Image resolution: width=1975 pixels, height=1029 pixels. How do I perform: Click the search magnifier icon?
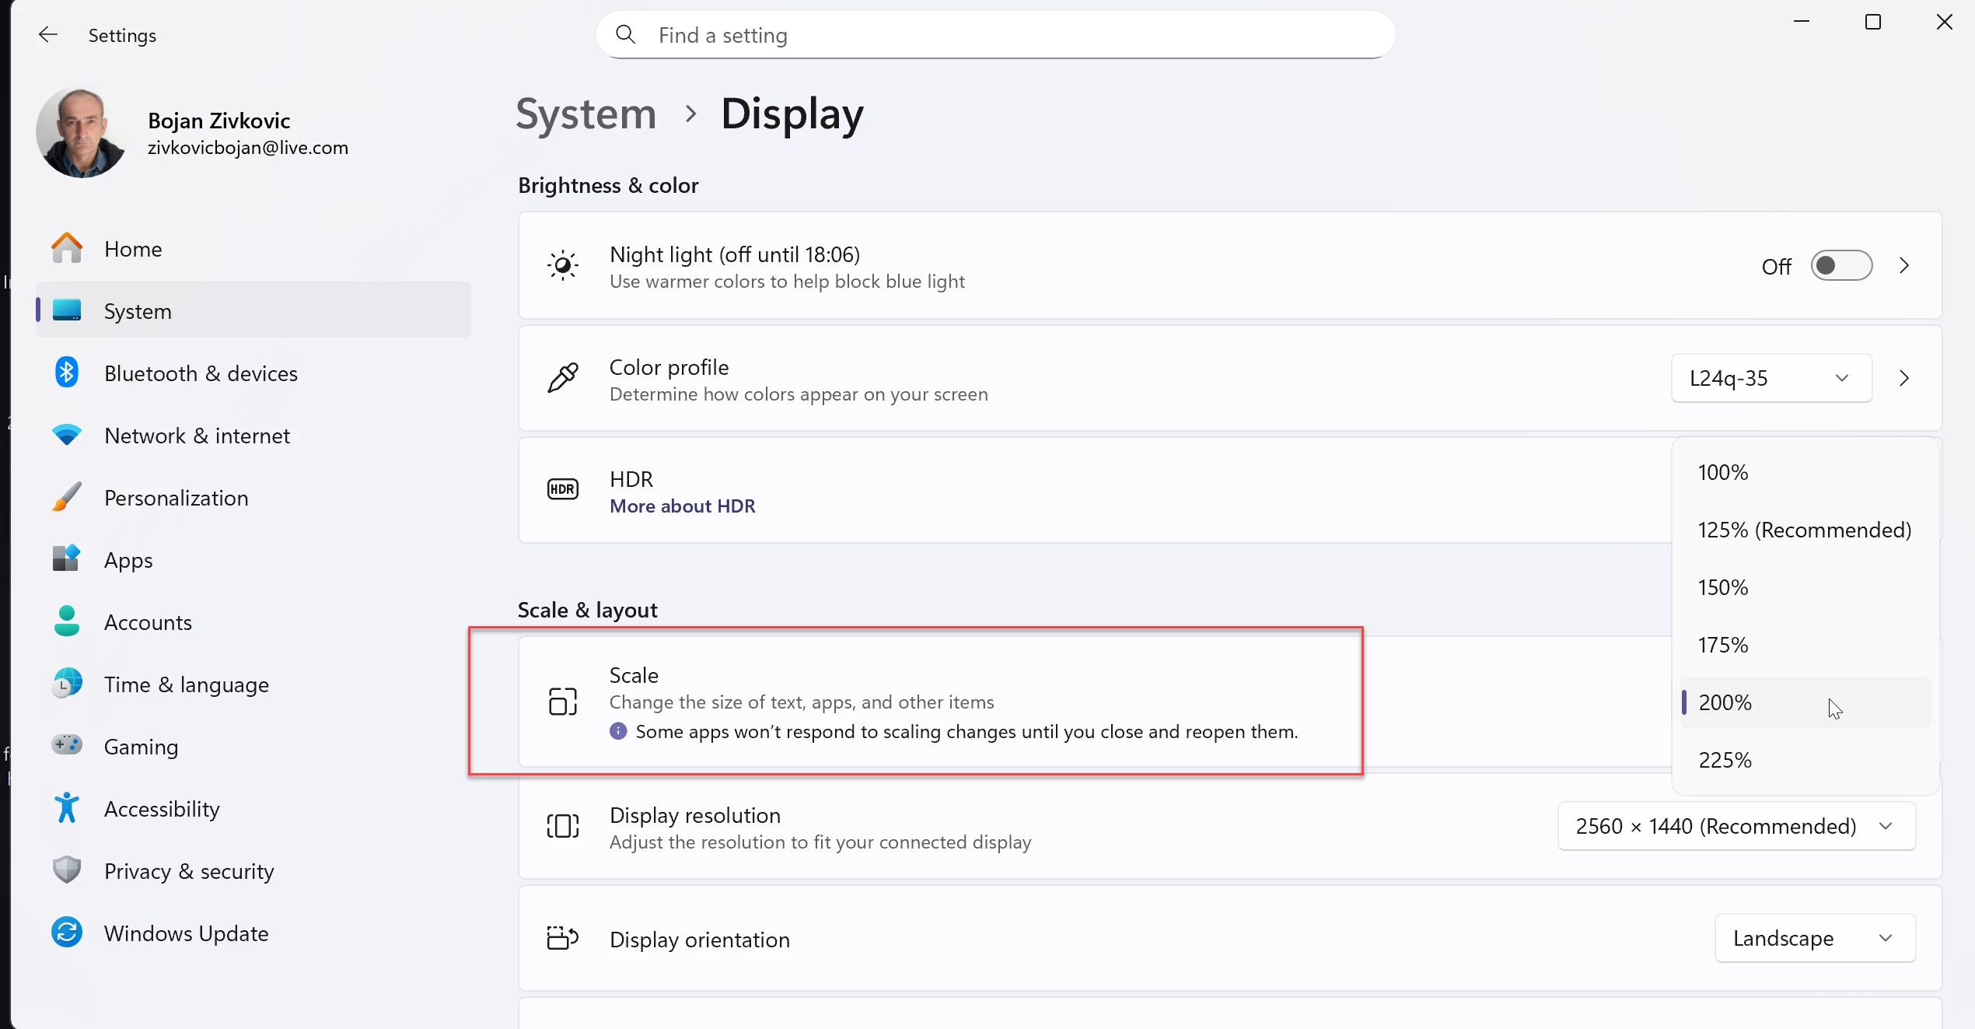(625, 35)
